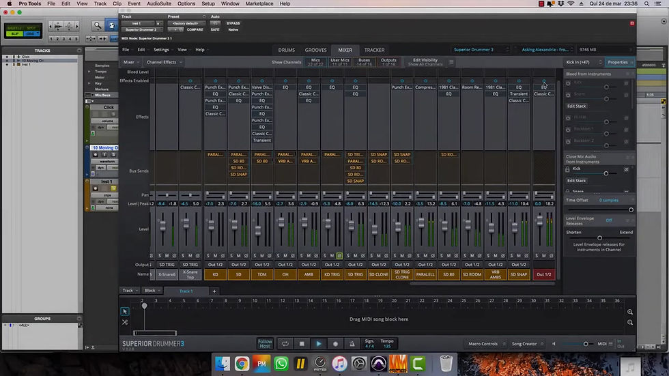Image resolution: width=669 pixels, height=376 pixels.
Task: Open the Mixer dropdown menu
Action: coord(131,62)
